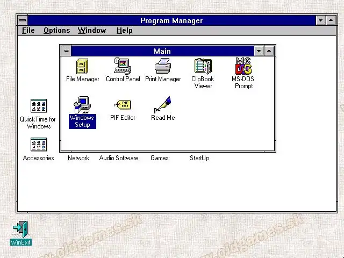The width and height of the screenshot is (344, 258).
Task: Open the Options menu
Action: coord(57,30)
